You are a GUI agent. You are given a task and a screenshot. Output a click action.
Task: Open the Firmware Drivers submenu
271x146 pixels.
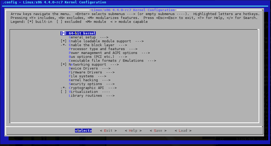click(92, 72)
